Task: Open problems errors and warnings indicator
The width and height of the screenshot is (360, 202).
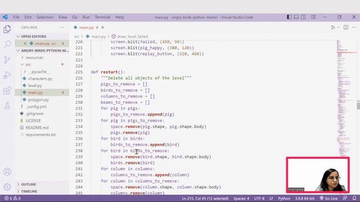Action: click(x=12, y=198)
